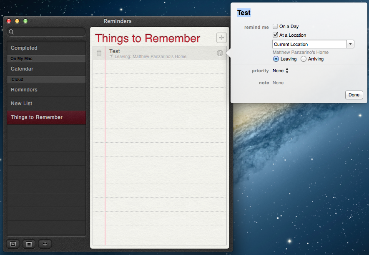Click the note field showing None
Viewport: 369px width, 255px height.
[x=278, y=83]
